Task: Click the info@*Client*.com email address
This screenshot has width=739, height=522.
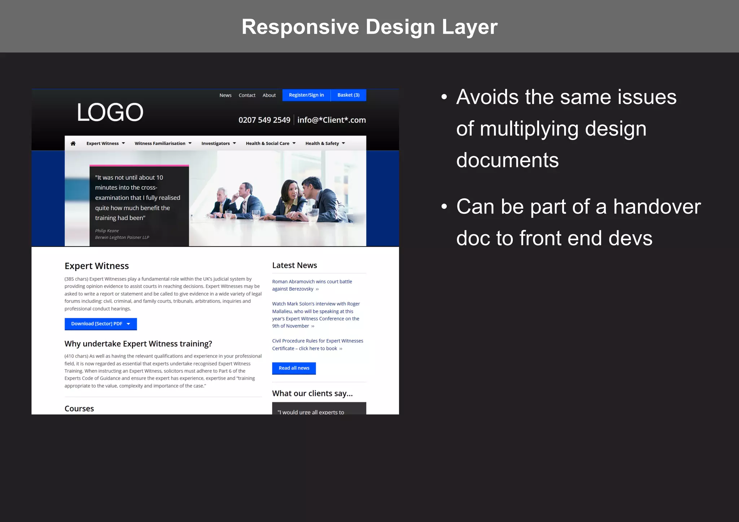Action: [x=332, y=120]
